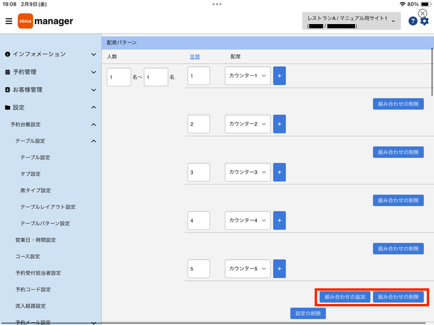
Task: Add a table next to カウンター3
Action: pyautogui.click(x=279, y=172)
